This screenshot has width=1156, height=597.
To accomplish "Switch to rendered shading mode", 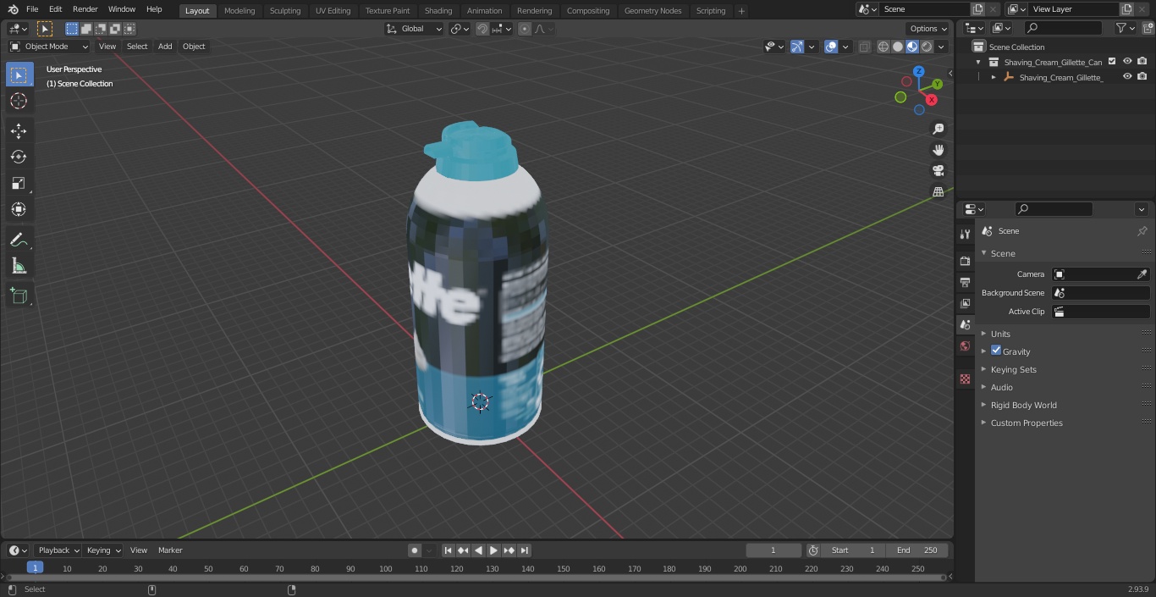I will click(x=927, y=47).
